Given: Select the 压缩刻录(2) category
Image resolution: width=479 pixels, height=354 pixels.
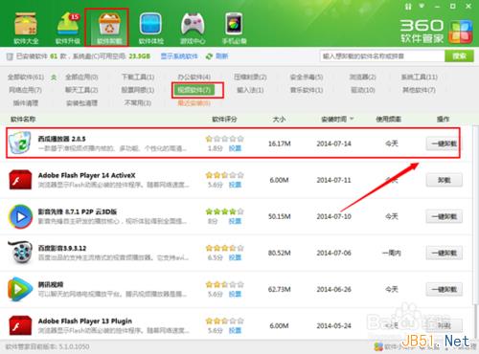Looking at the screenshot, I should point(250,77).
